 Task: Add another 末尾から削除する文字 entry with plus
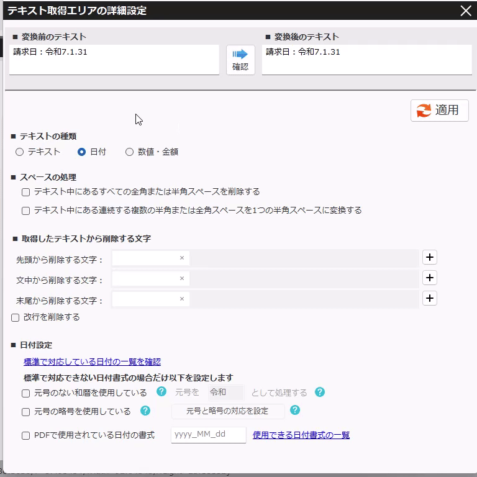click(x=430, y=299)
